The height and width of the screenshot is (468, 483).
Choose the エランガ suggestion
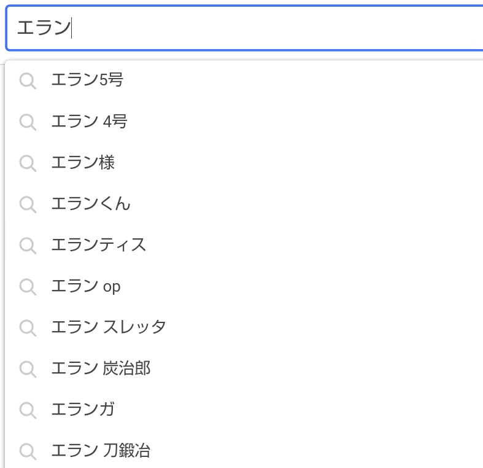(x=244, y=410)
